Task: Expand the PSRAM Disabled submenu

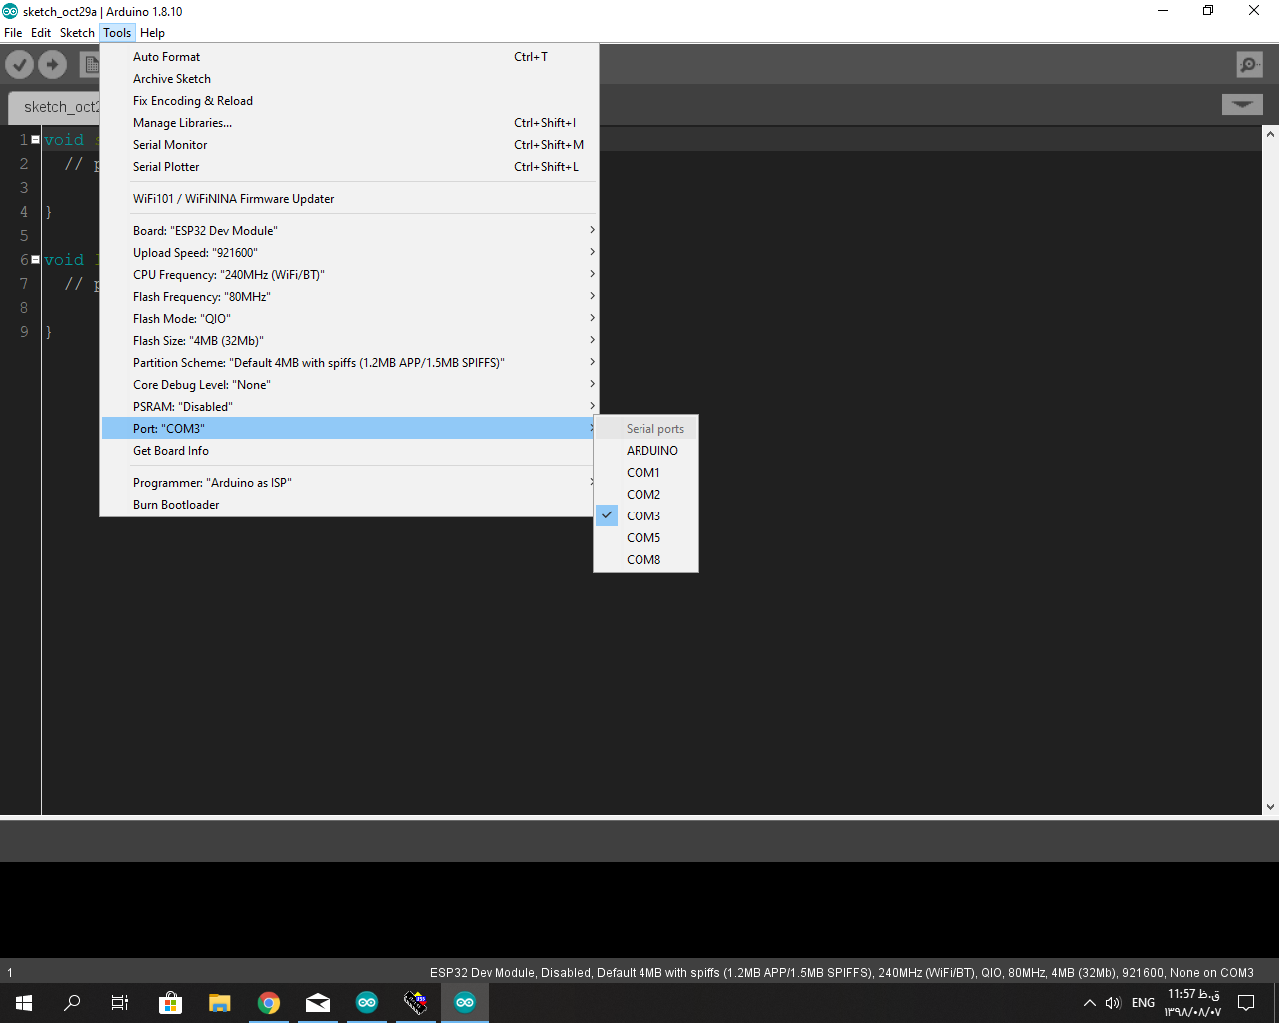Action: click(x=349, y=407)
